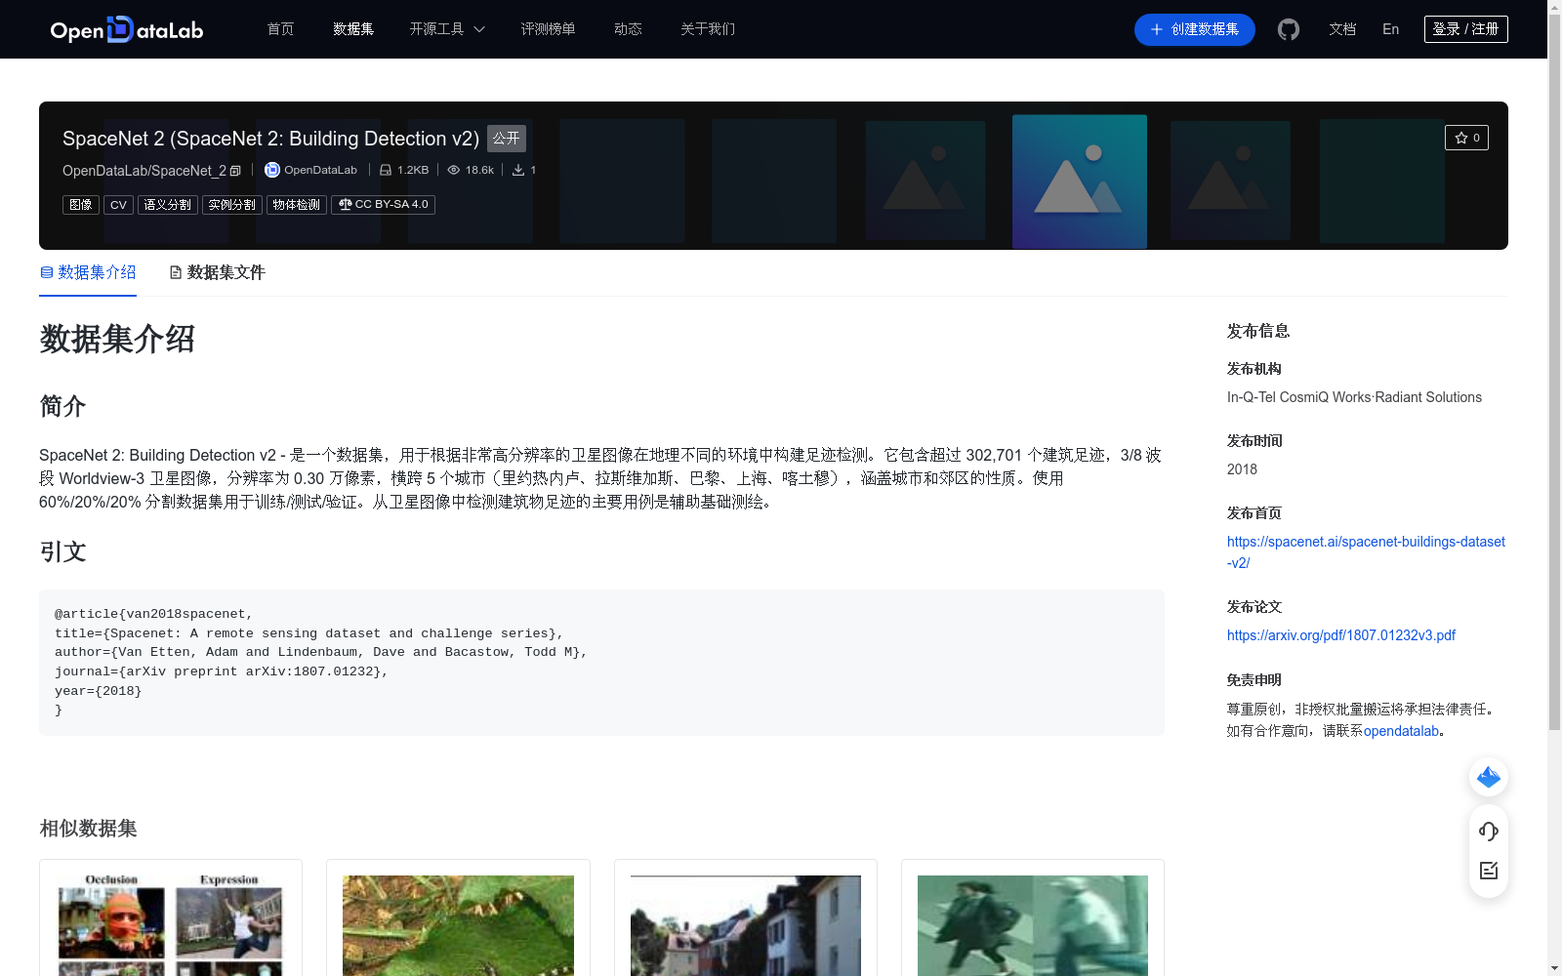Click the 实例分割 tag
The width and height of the screenshot is (1562, 976).
(232, 205)
